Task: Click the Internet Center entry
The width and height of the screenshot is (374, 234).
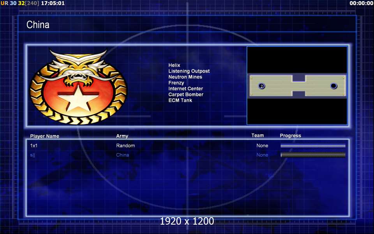Action: point(185,89)
